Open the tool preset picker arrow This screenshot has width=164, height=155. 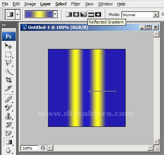pos(18,14)
